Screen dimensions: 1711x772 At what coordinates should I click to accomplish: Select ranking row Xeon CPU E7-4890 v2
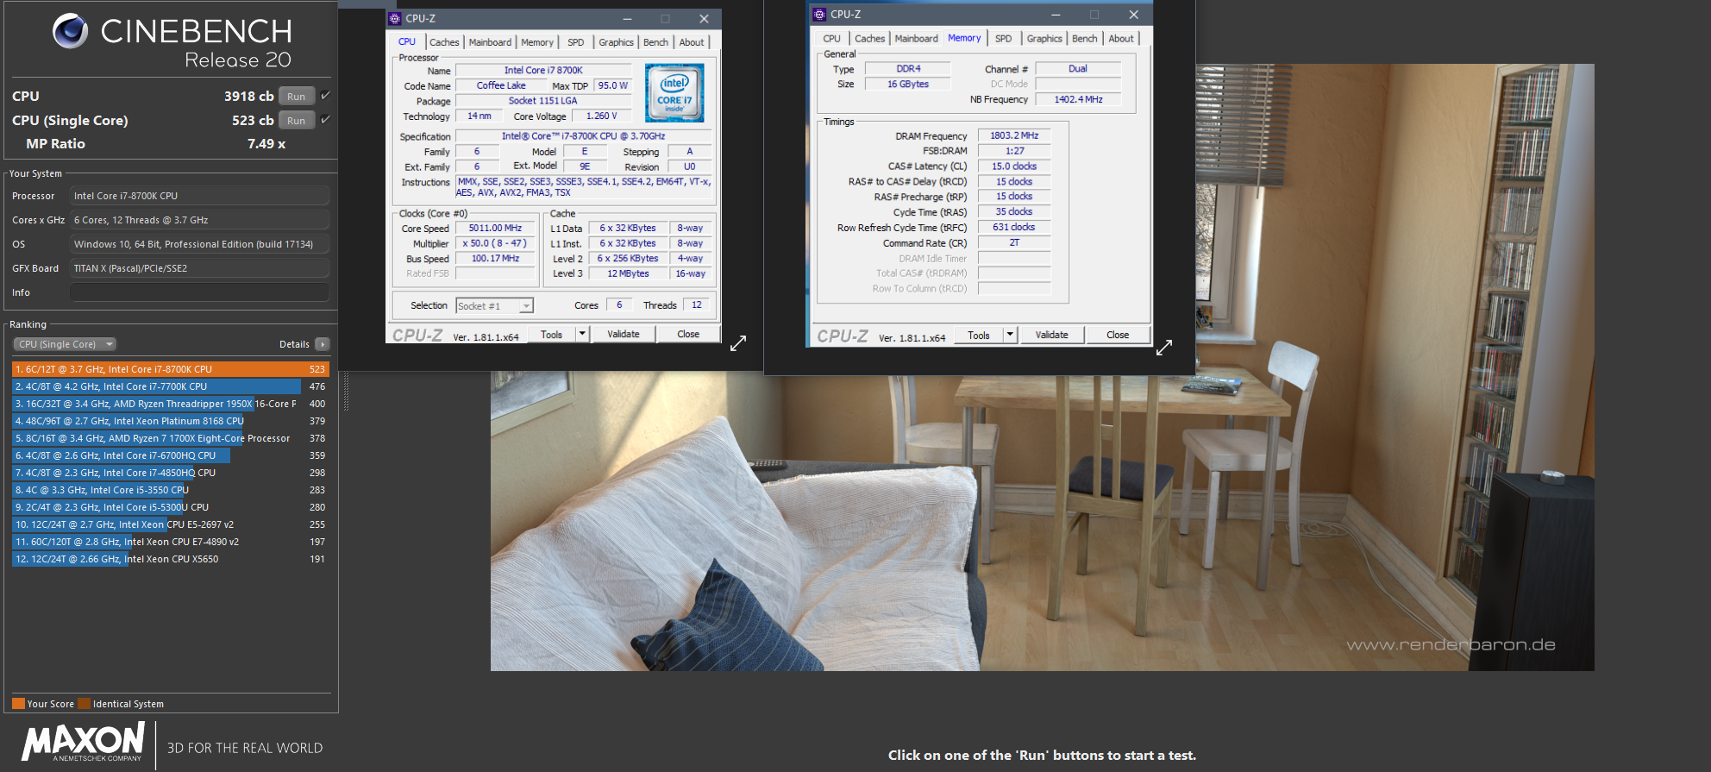170,542
